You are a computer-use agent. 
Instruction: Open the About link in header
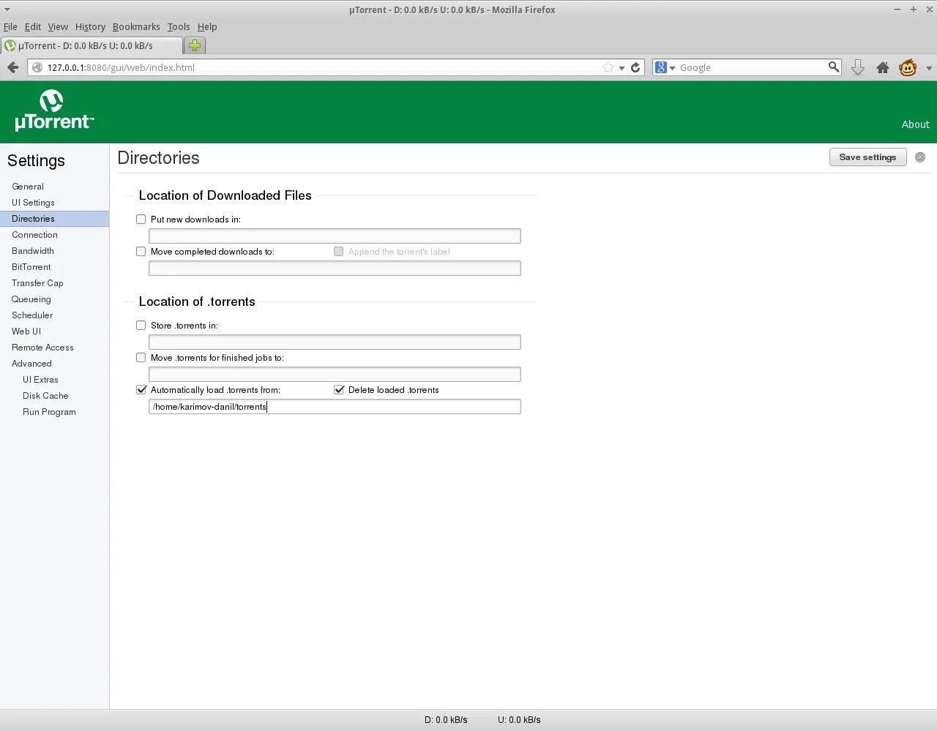[x=915, y=124]
